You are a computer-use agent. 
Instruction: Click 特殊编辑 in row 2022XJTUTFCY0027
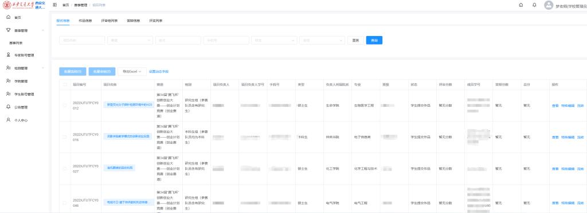[568, 169]
